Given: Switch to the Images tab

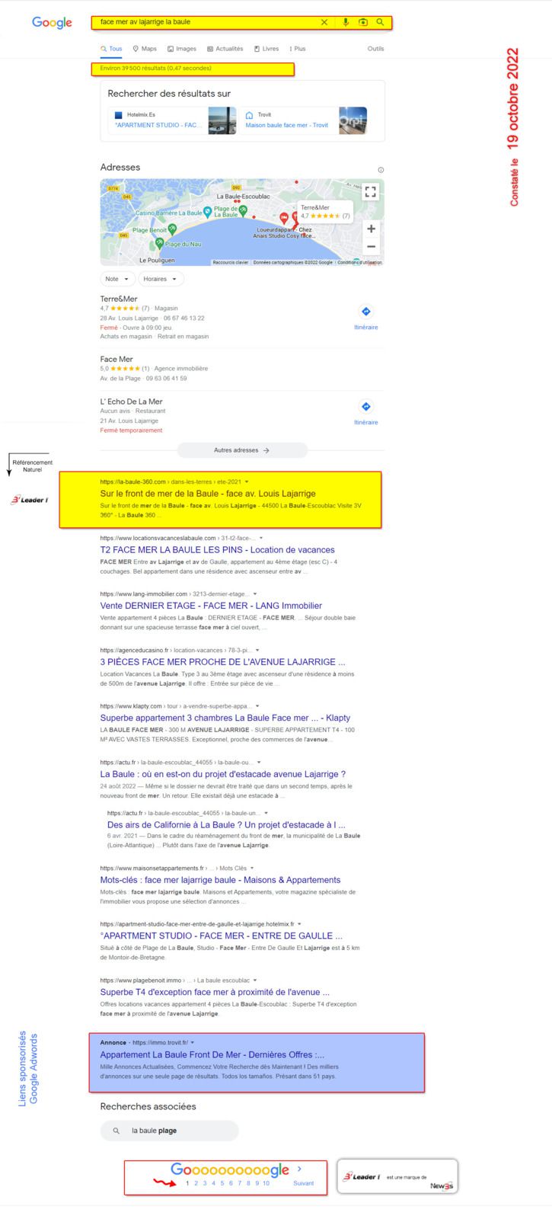Looking at the screenshot, I should coord(182,49).
